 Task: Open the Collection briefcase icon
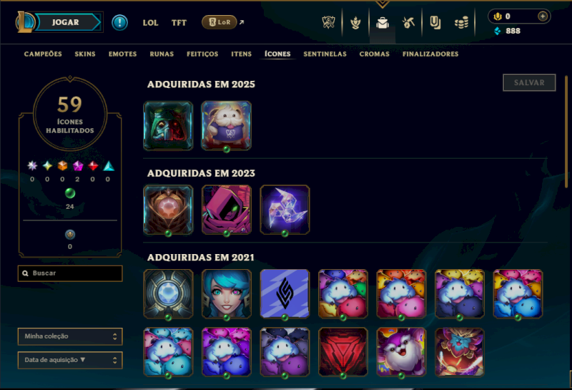coord(383,23)
